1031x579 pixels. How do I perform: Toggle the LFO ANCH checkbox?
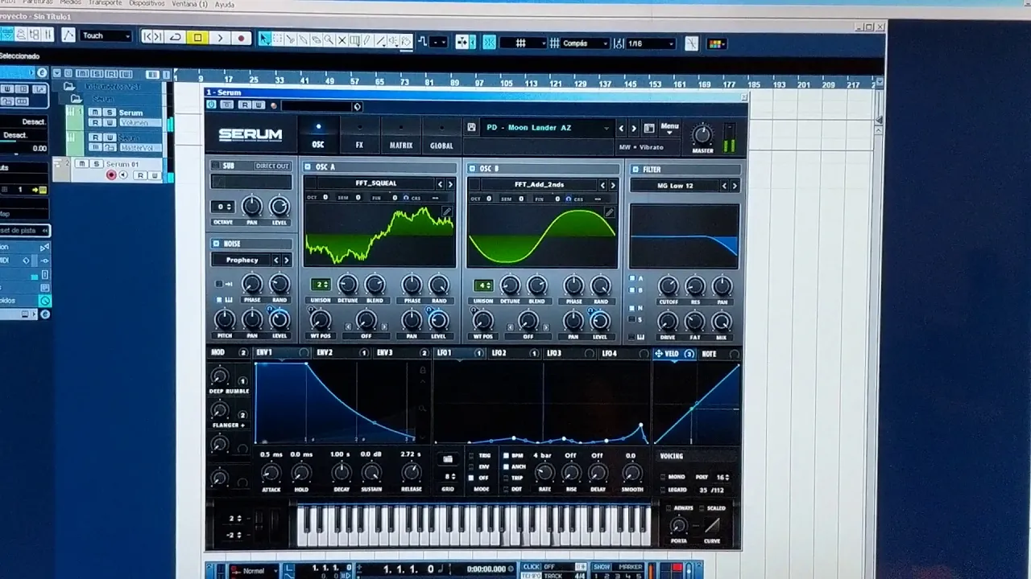[x=506, y=466]
